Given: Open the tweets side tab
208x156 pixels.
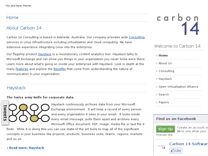Looking at the screenshot, I should pos(5,113).
